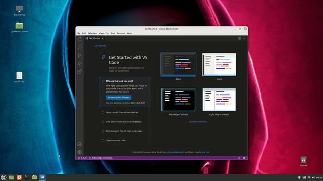The image size is (323, 181).
Task: Click the notifications icon in status bar
Action: [244, 158]
